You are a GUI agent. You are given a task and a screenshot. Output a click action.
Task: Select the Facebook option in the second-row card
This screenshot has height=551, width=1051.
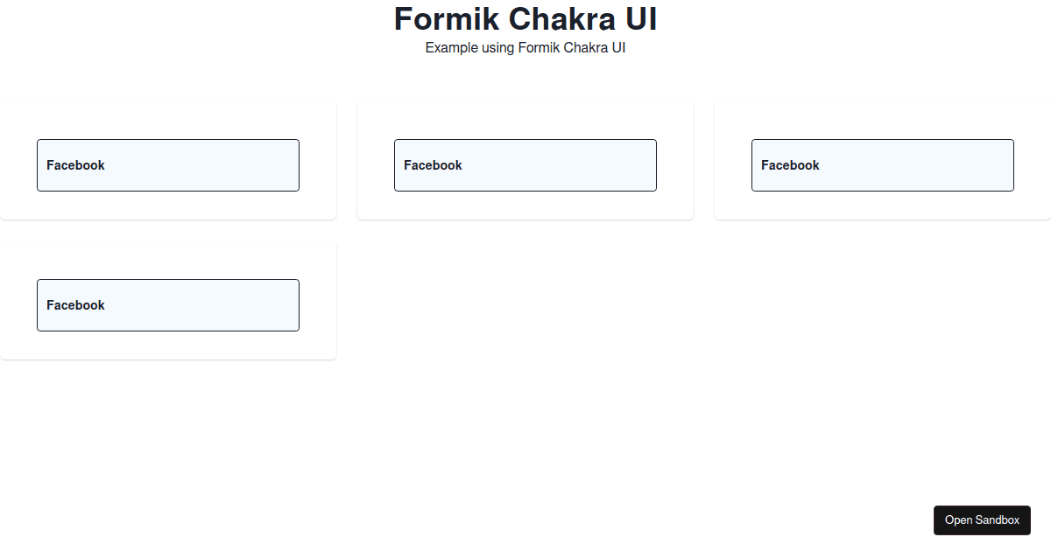[168, 305]
